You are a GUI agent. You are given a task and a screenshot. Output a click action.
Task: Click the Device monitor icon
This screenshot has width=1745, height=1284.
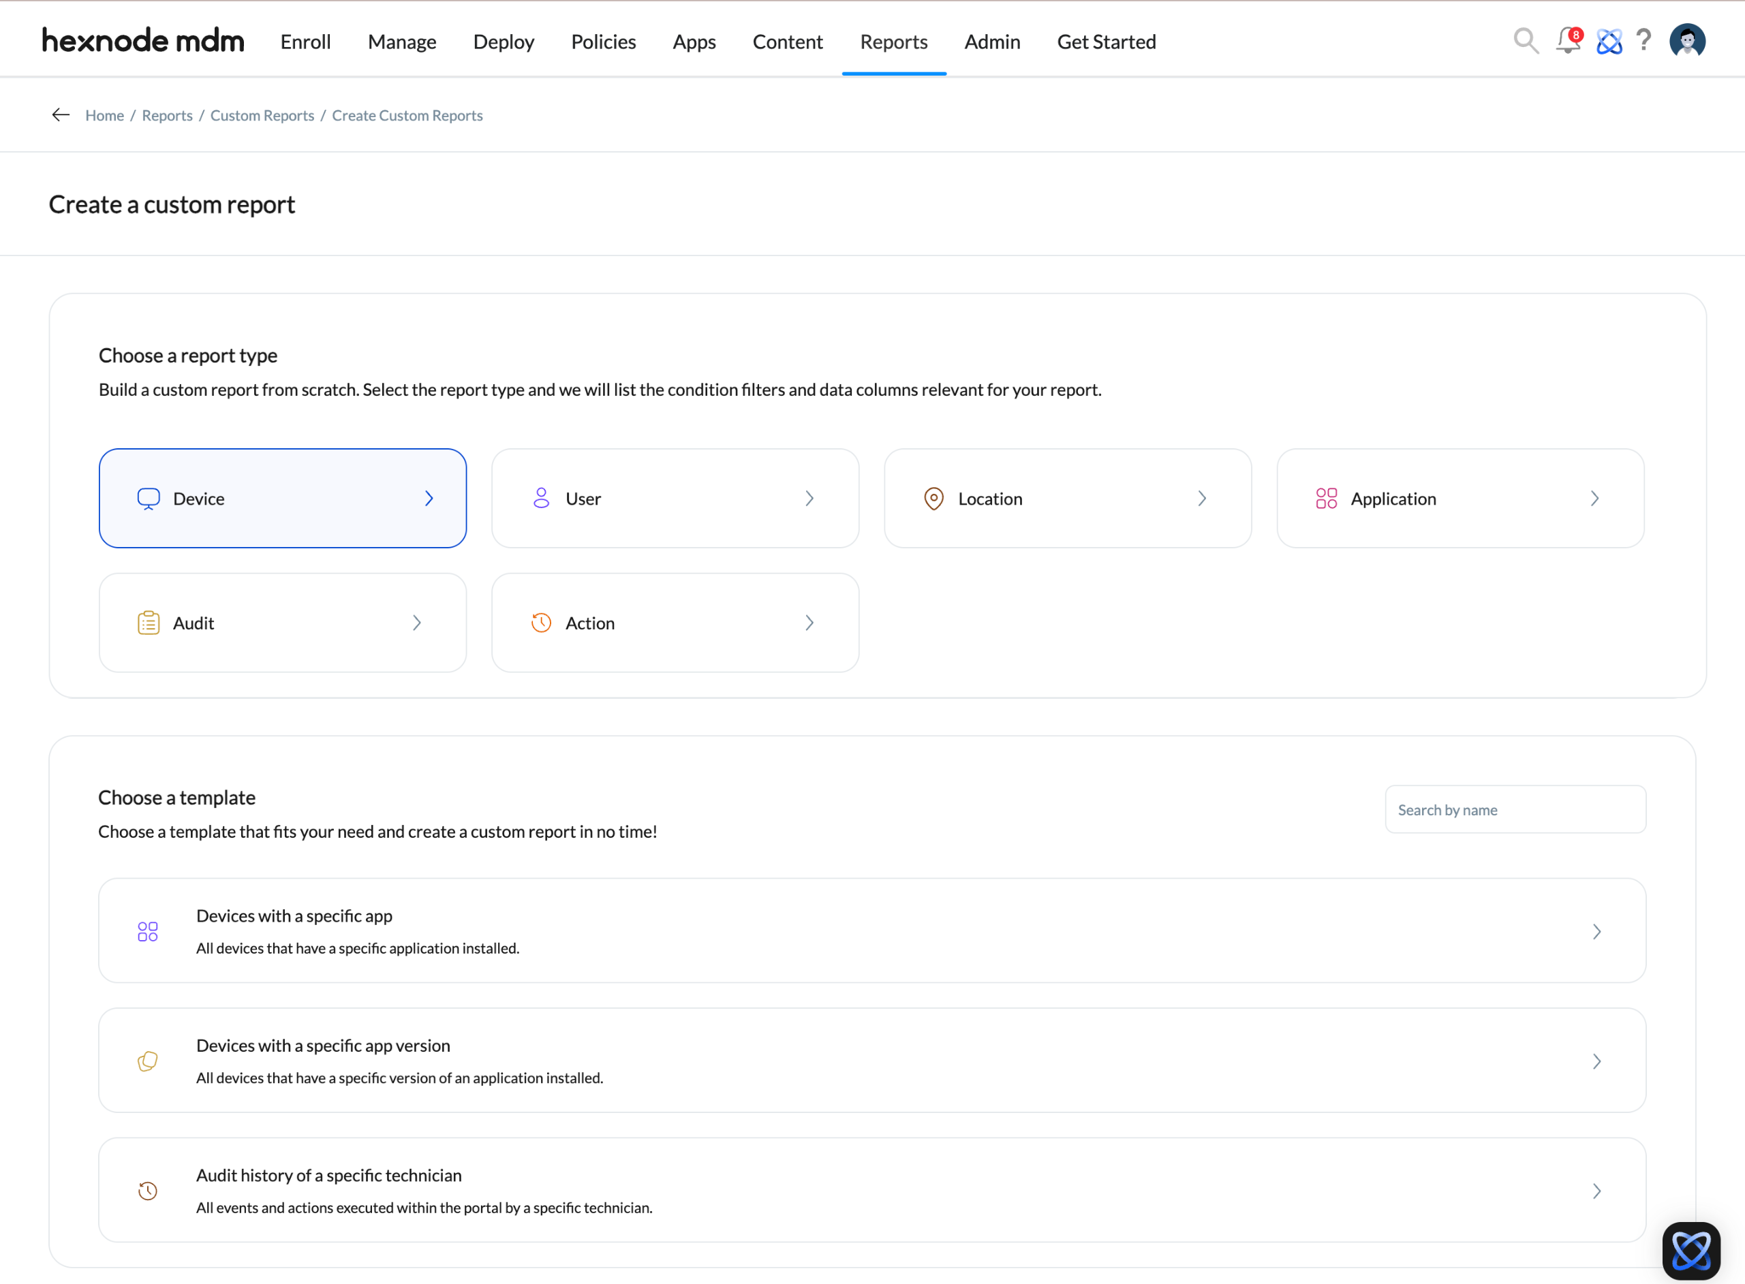click(x=149, y=498)
